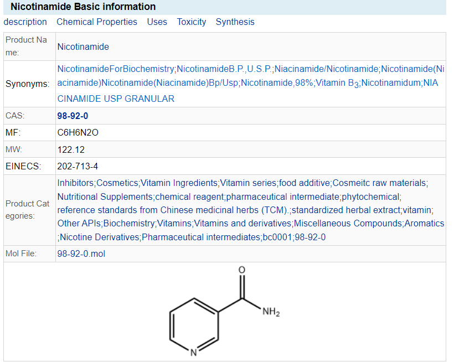Click the molecular formula C6H6N2O value
454x362 pixels.
(78, 132)
